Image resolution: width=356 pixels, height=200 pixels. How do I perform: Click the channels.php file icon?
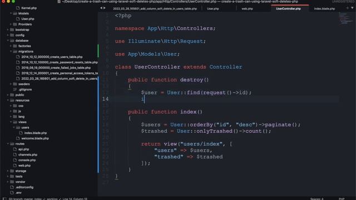(x=15, y=154)
